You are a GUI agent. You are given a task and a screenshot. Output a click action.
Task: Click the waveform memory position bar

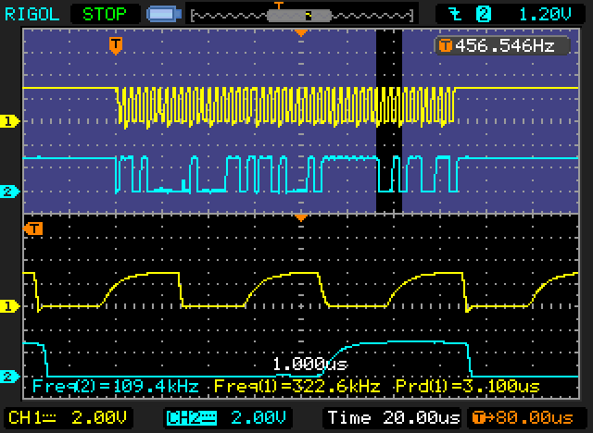tap(302, 16)
